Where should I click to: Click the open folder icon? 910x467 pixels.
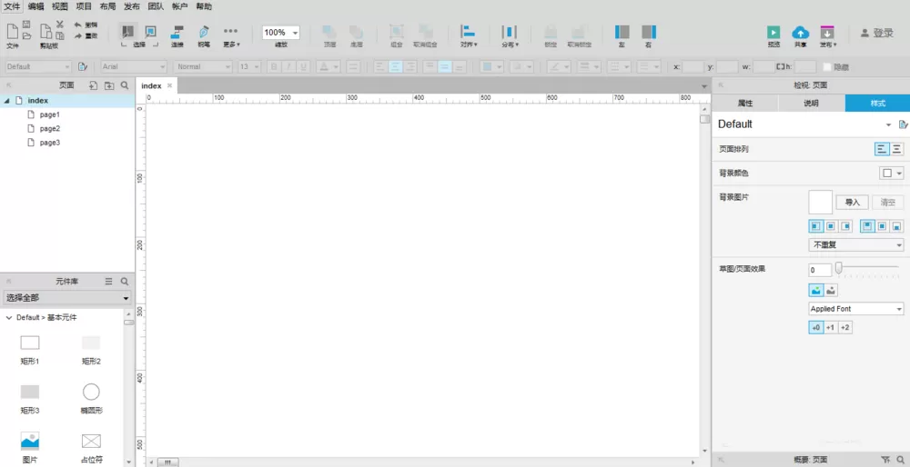(26, 35)
